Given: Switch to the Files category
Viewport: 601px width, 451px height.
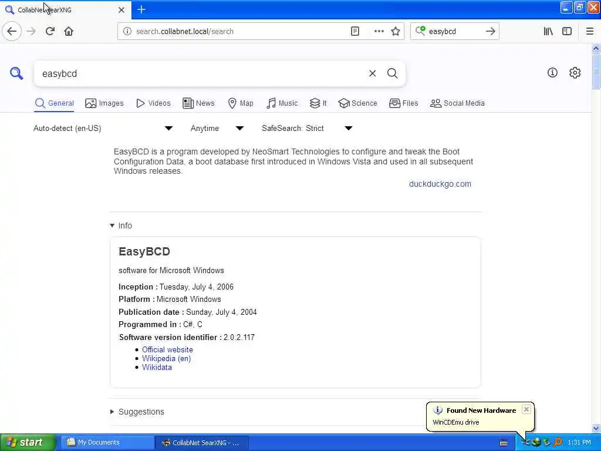Looking at the screenshot, I should (403, 103).
